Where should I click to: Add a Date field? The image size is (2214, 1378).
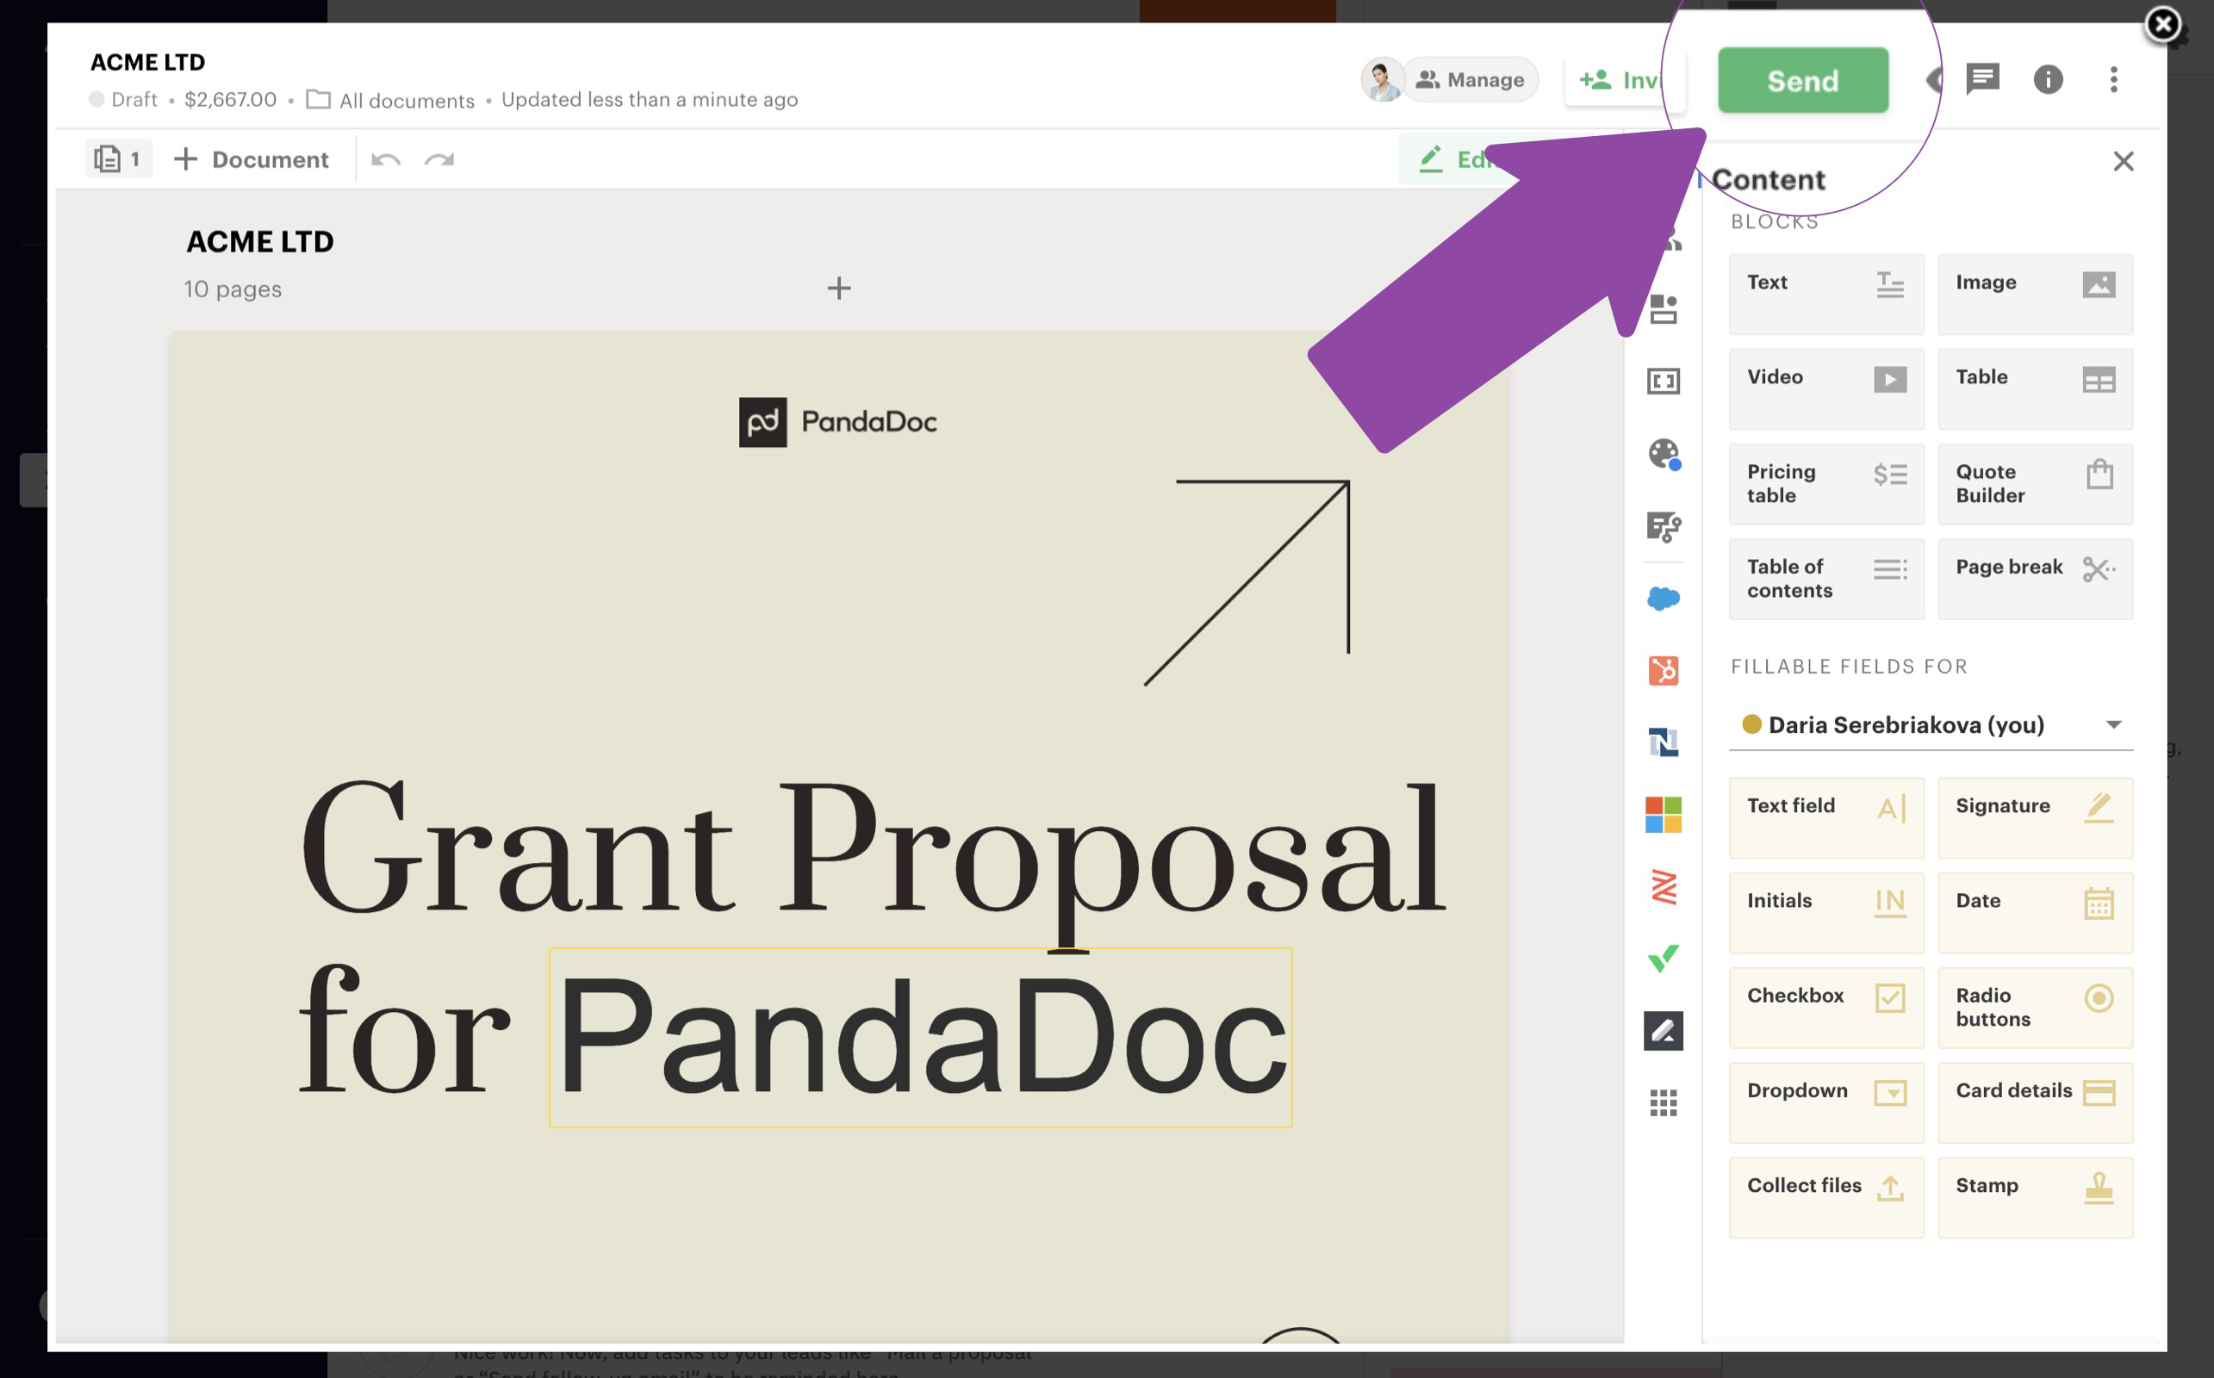[x=2035, y=912]
